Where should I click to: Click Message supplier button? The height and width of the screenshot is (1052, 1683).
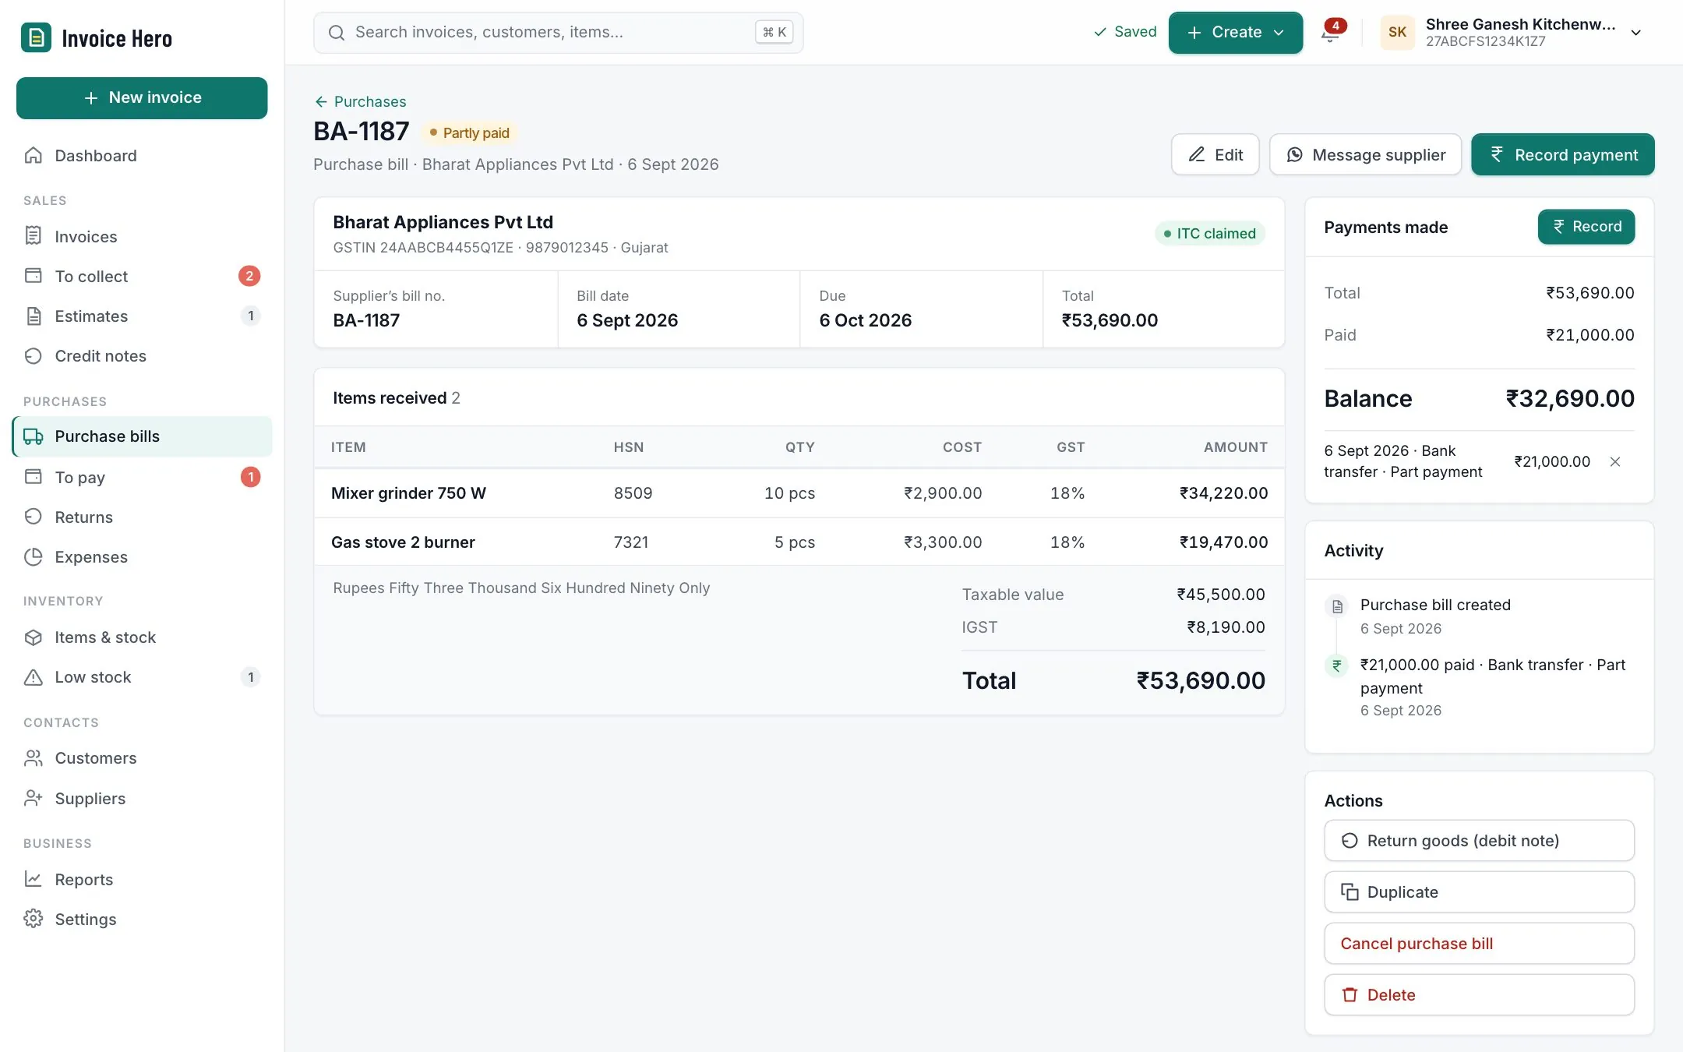point(1365,154)
